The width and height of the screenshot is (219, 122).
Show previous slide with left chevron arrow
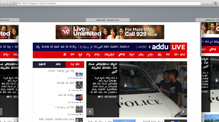click(x=90, y=112)
